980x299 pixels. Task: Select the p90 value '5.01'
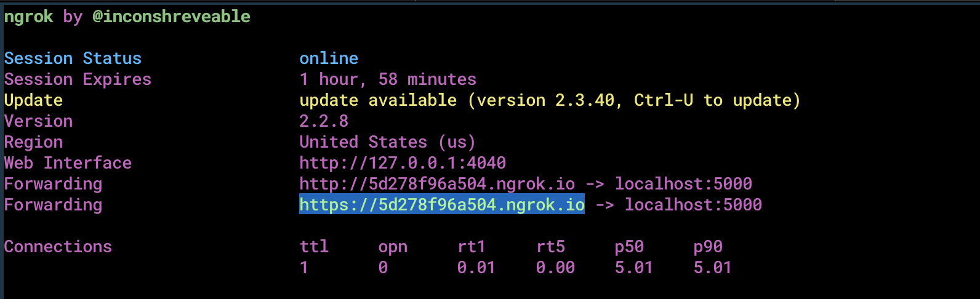(713, 268)
